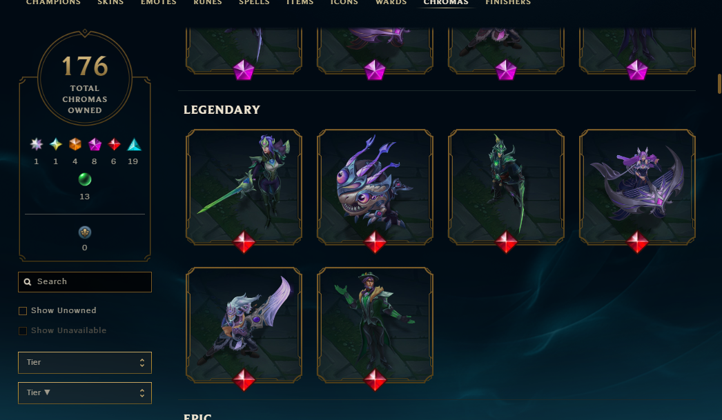The width and height of the screenshot is (722, 420).
Task: Click the silver star gem icon
Action: 37,144
